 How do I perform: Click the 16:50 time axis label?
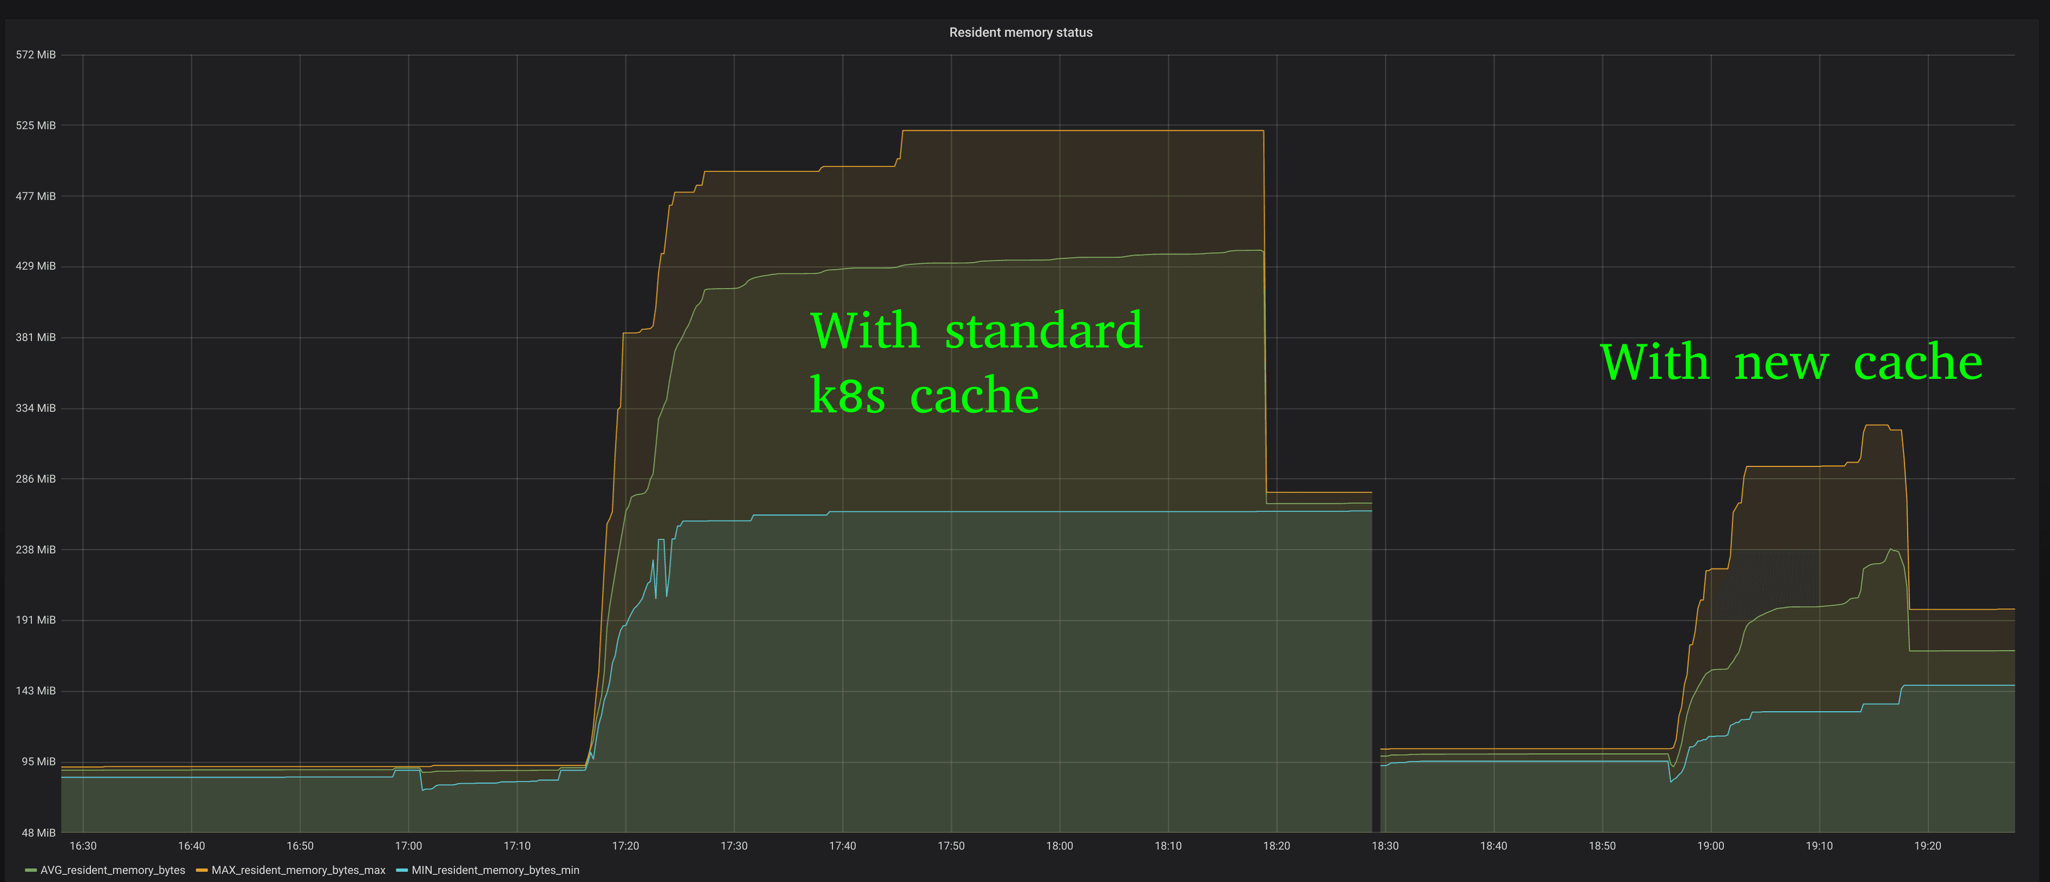click(x=300, y=846)
